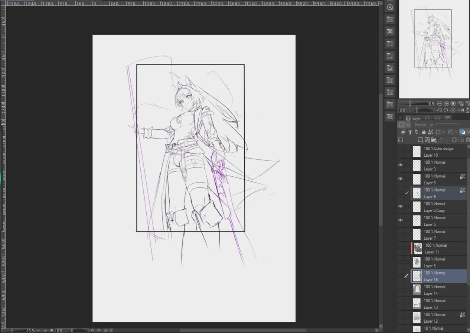
Task: Flip the canvas view horizontally in the Navigator
Action: pos(461,110)
